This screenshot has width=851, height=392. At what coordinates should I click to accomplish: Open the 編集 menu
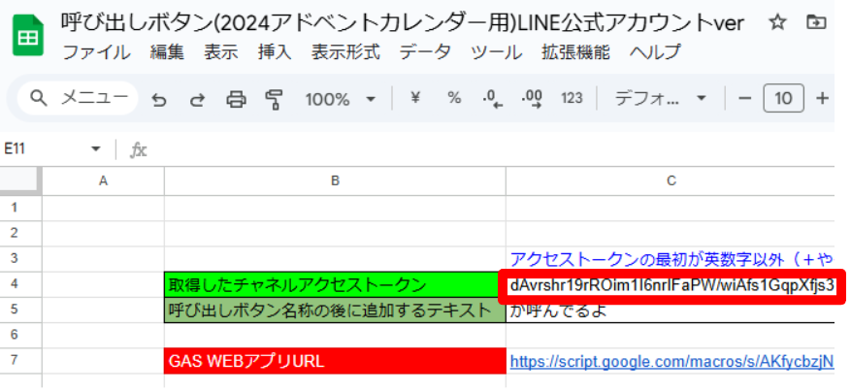(x=167, y=52)
